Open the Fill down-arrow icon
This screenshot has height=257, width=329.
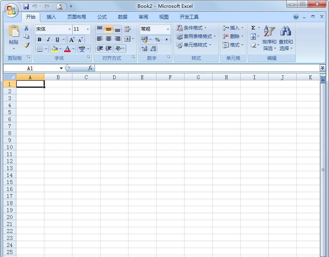[x=253, y=36]
